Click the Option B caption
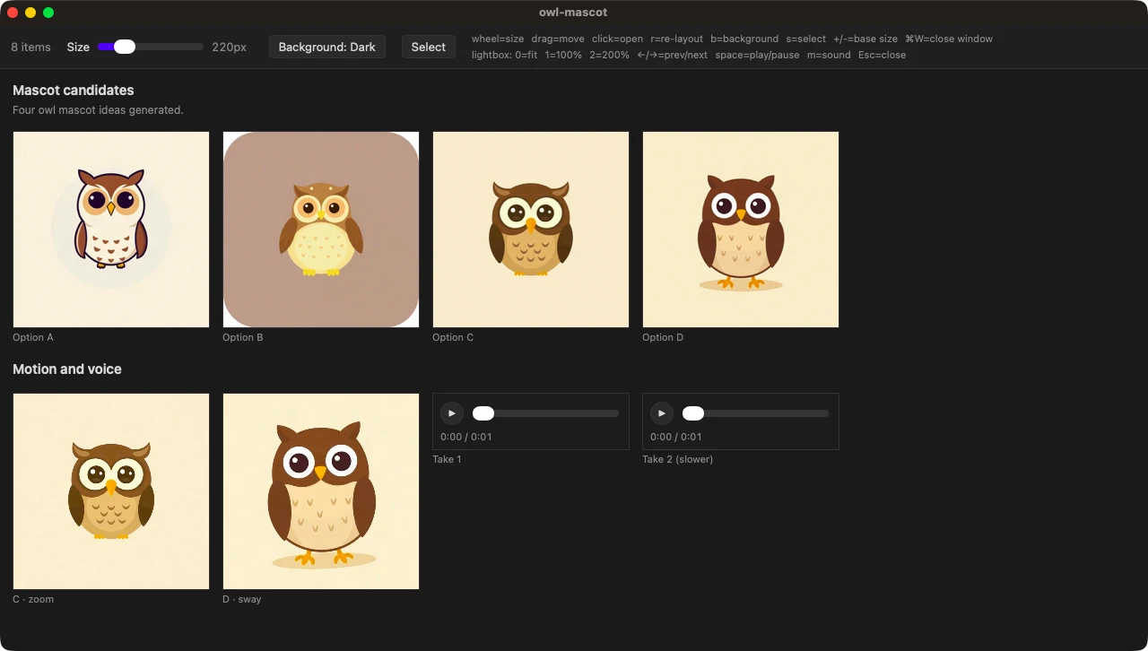Viewport: 1148px width, 651px height. click(243, 337)
